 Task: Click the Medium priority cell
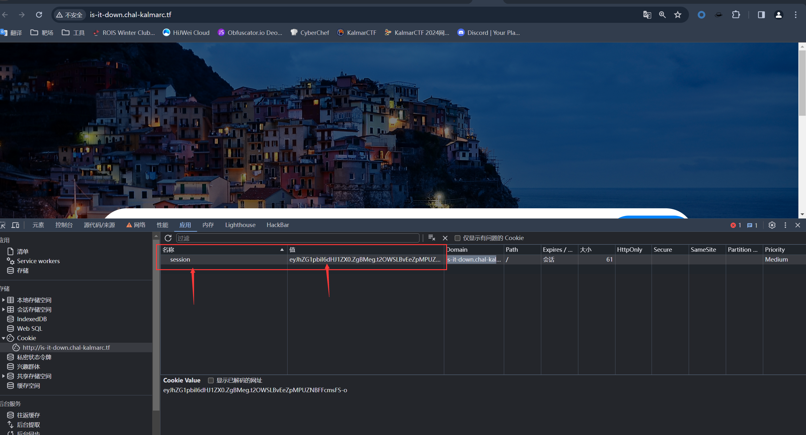coord(784,259)
